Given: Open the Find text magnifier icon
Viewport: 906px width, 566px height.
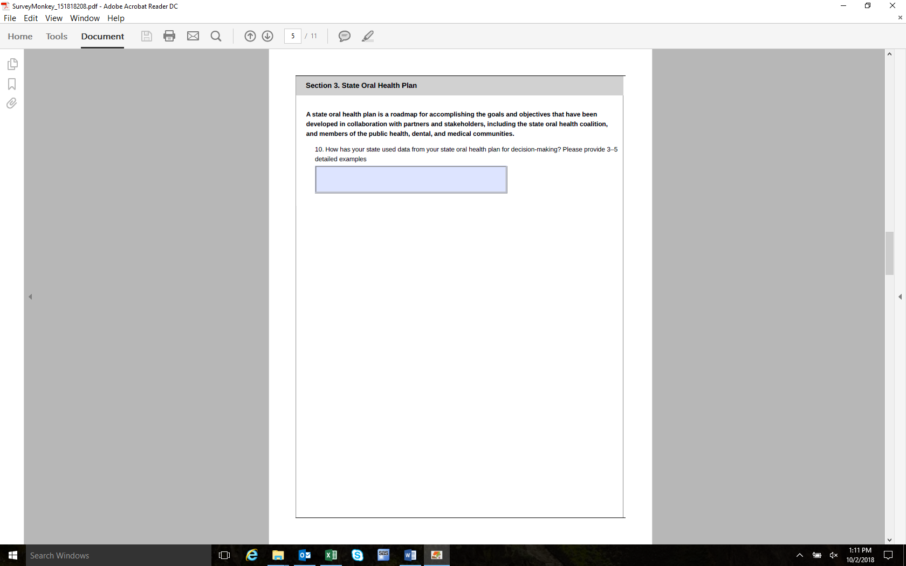Looking at the screenshot, I should 216,36.
